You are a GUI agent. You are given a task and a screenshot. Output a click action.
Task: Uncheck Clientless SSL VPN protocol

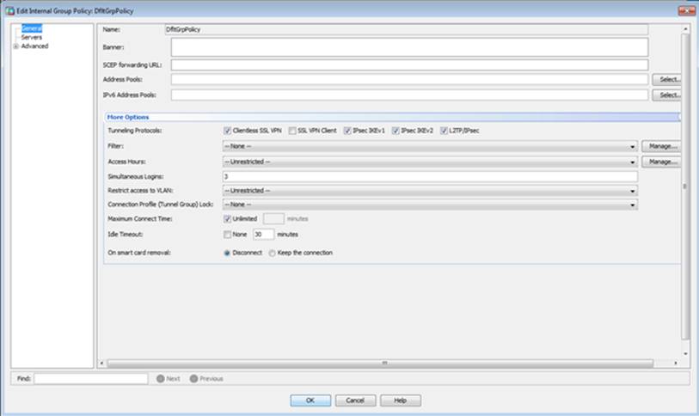(228, 131)
